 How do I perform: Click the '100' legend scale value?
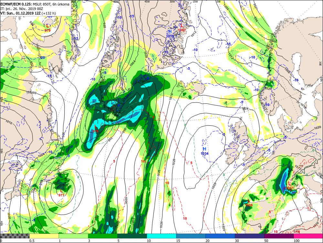297,241
